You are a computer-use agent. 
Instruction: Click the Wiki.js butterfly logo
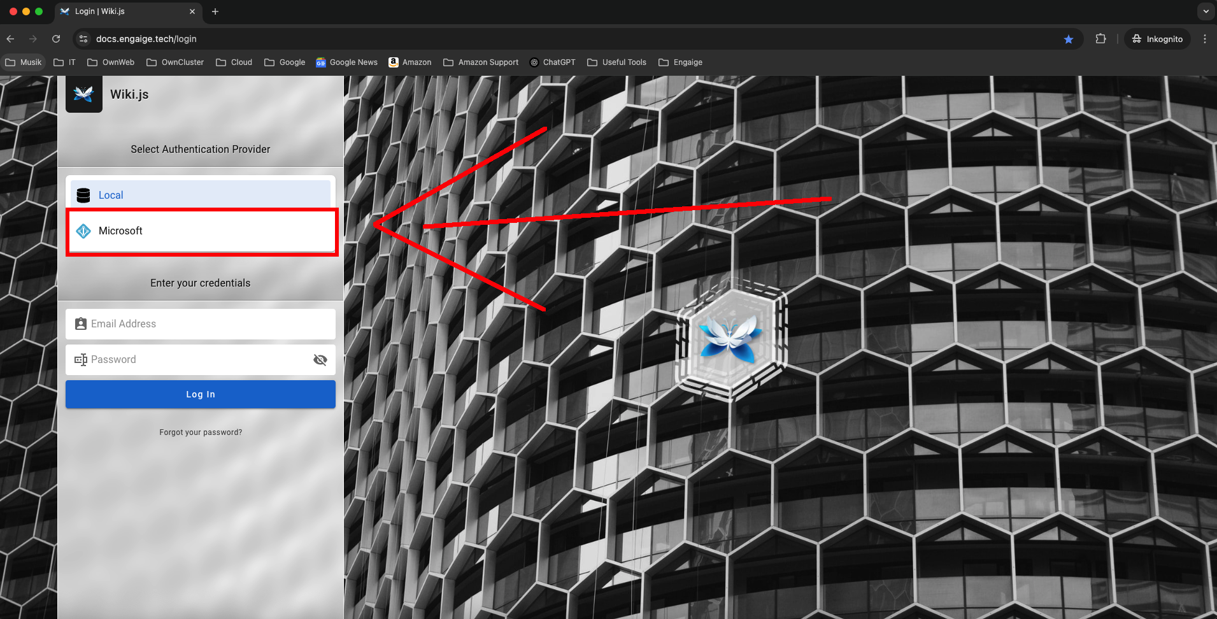click(83, 94)
